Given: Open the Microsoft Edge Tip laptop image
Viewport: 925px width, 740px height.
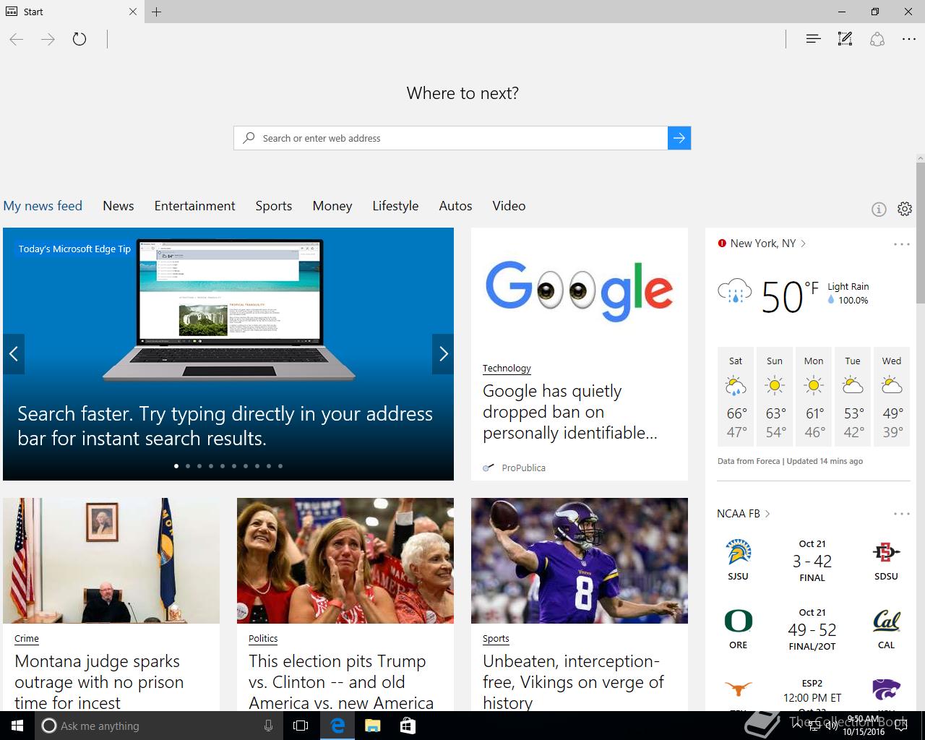Looking at the screenshot, I should (x=228, y=311).
